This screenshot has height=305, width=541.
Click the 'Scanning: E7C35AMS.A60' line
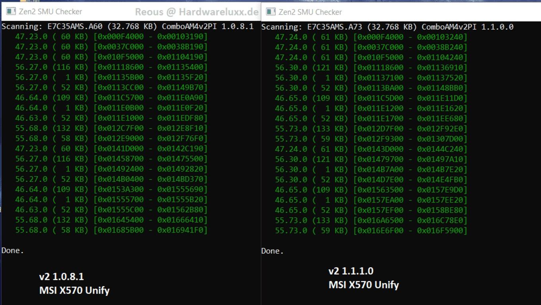point(128,27)
